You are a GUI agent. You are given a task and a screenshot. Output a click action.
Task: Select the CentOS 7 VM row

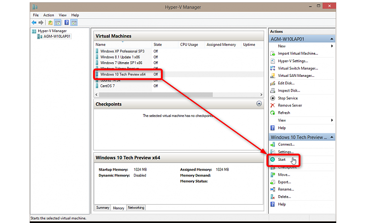click(179, 86)
